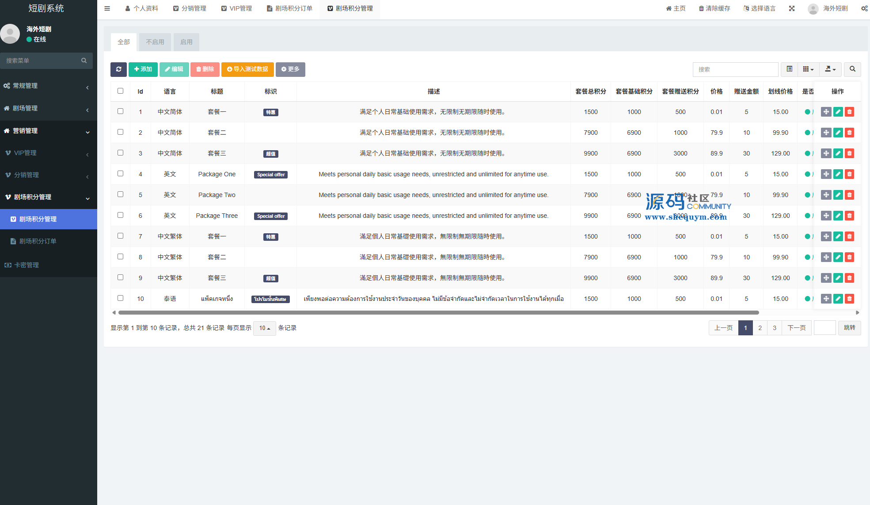Open the export data dropdown
Image resolution: width=870 pixels, height=505 pixels.
pos(830,69)
